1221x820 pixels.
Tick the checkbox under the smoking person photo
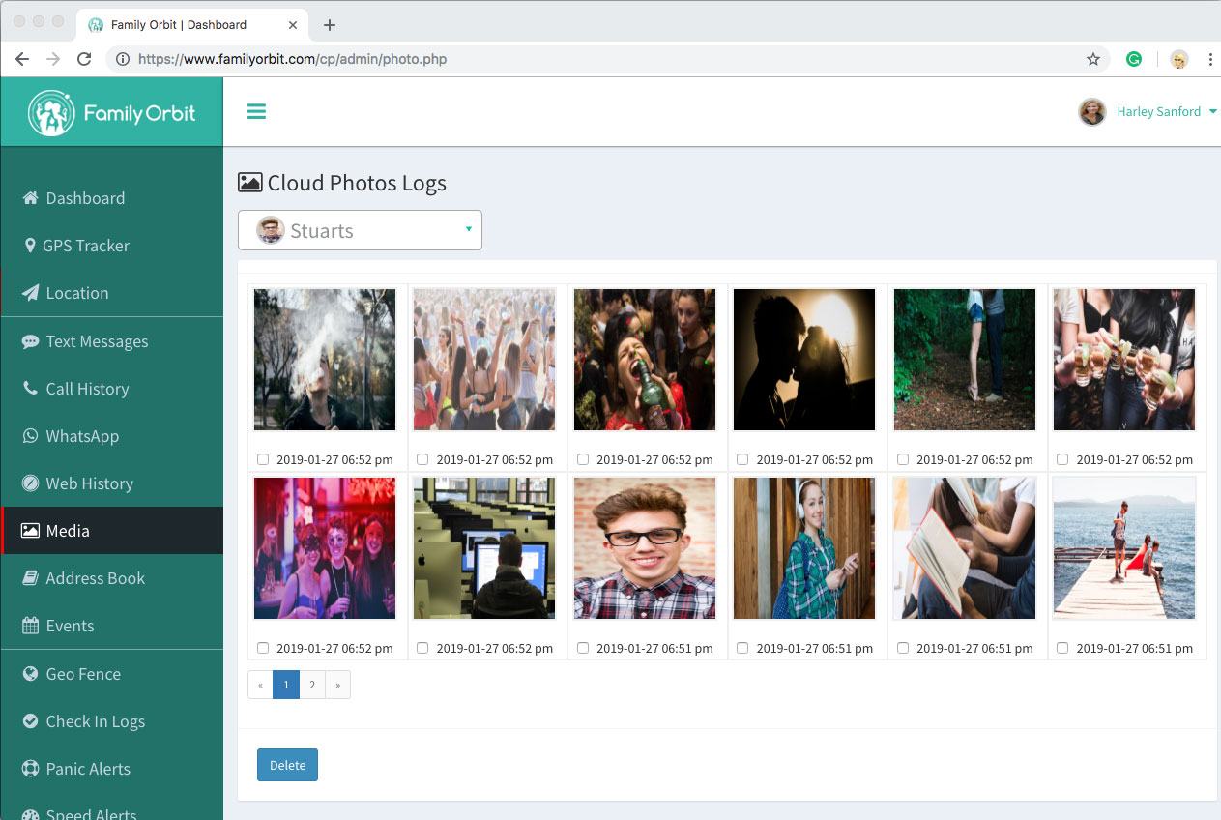click(x=263, y=459)
